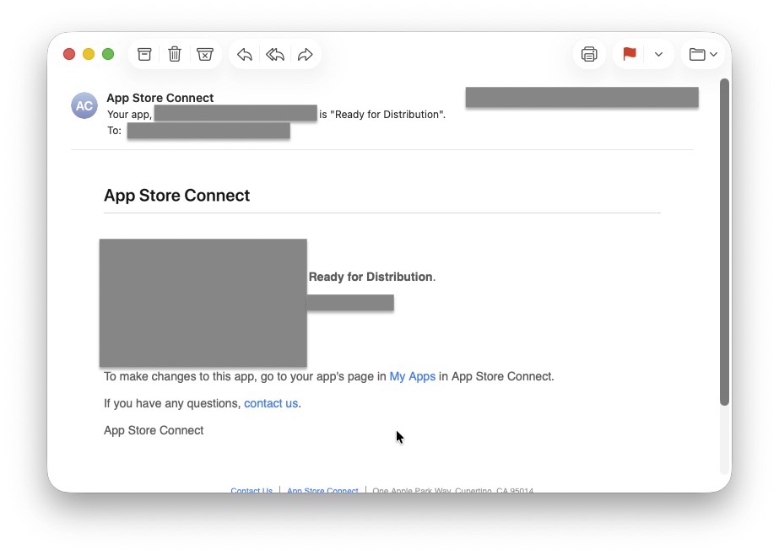This screenshot has height=555, width=779.
Task: Move message to Junk with the X-box icon
Action: [205, 54]
